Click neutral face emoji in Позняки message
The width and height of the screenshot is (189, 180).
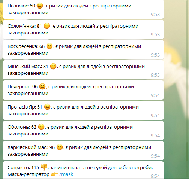tap(40, 6)
